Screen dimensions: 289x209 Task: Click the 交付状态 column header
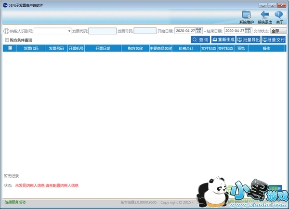coord(225,48)
